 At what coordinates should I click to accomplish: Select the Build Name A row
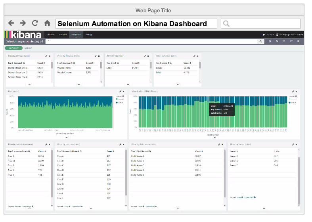[176, 156]
